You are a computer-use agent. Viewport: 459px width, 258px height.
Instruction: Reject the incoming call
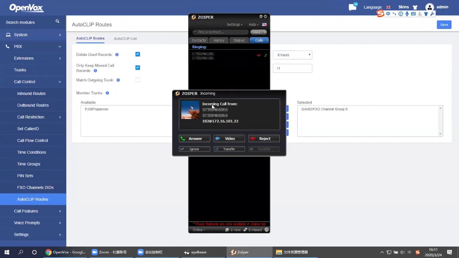coord(264,139)
